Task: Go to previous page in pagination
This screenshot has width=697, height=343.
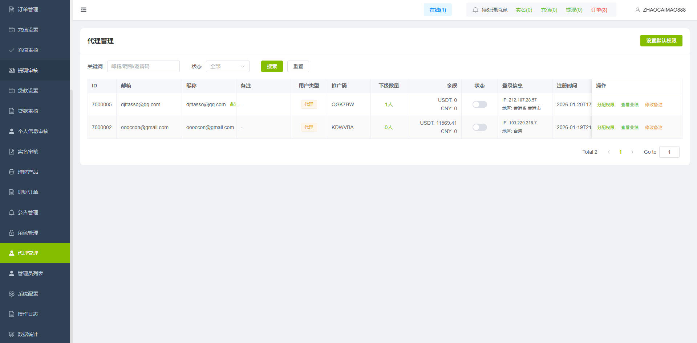Action: 609,152
